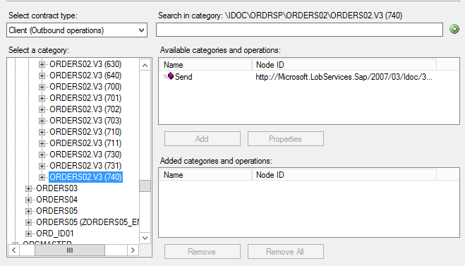Screen dimensions: 465x266
Task: Expand ORDERS02.V3 (630) node
Action: (x=42, y=64)
